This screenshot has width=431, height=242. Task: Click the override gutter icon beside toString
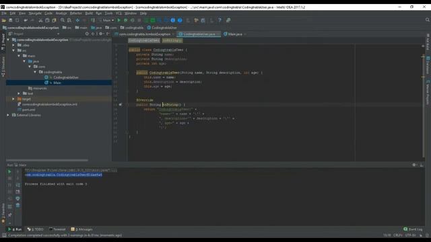121,105
